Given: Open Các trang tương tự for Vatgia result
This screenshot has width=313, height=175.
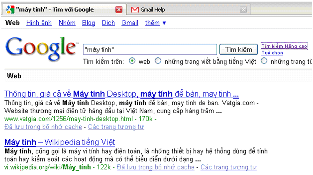Looking at the screenshot, I should [116, 127].
